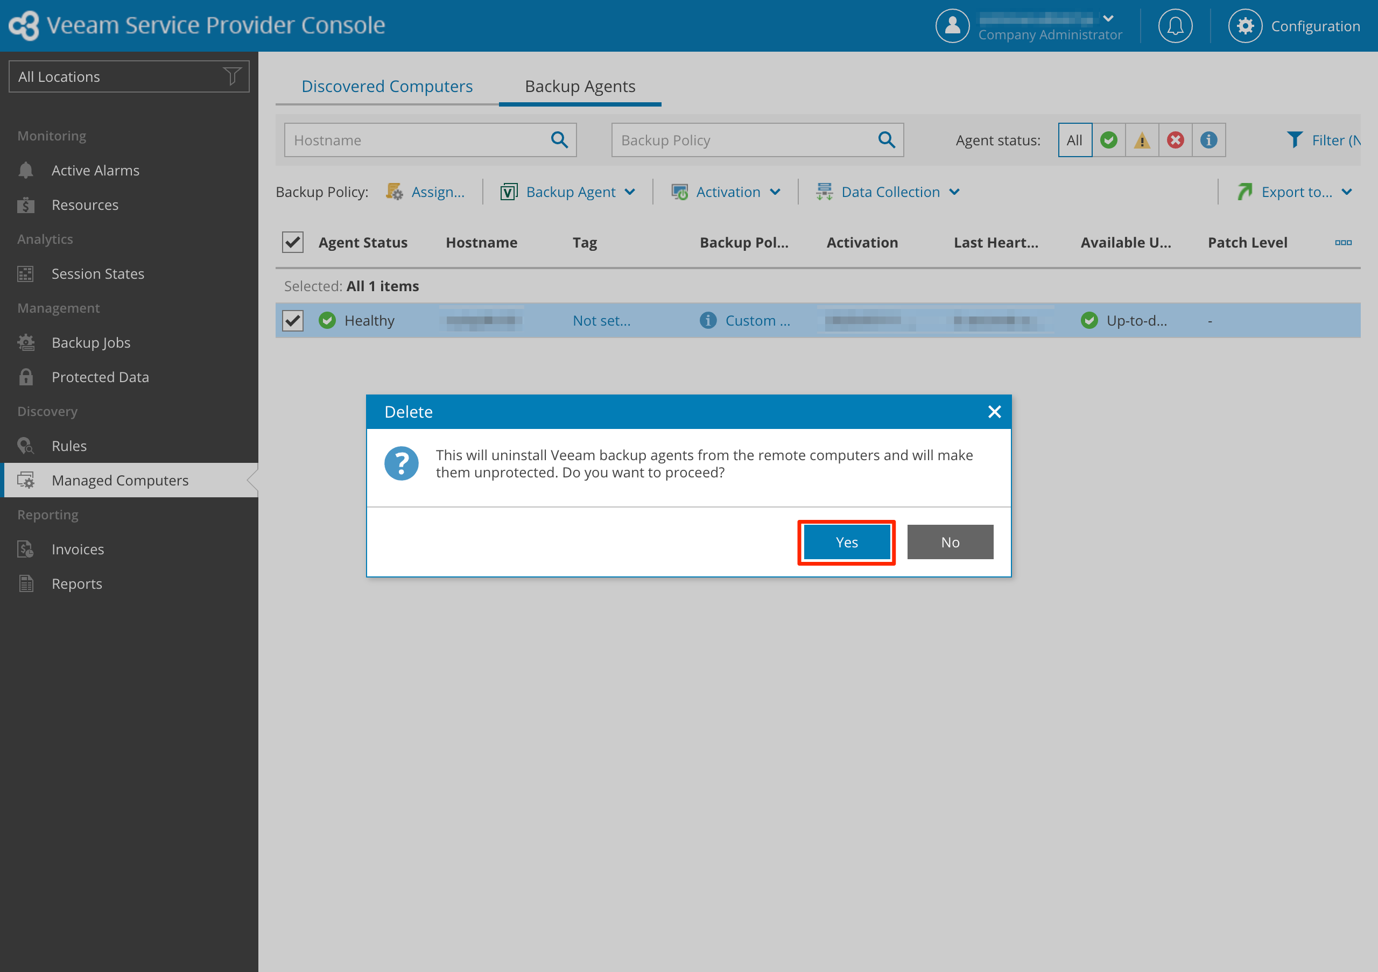Open Protected Data in sidebar
The height and width of the screenshot is (972, 1378).
click(129, 377)
